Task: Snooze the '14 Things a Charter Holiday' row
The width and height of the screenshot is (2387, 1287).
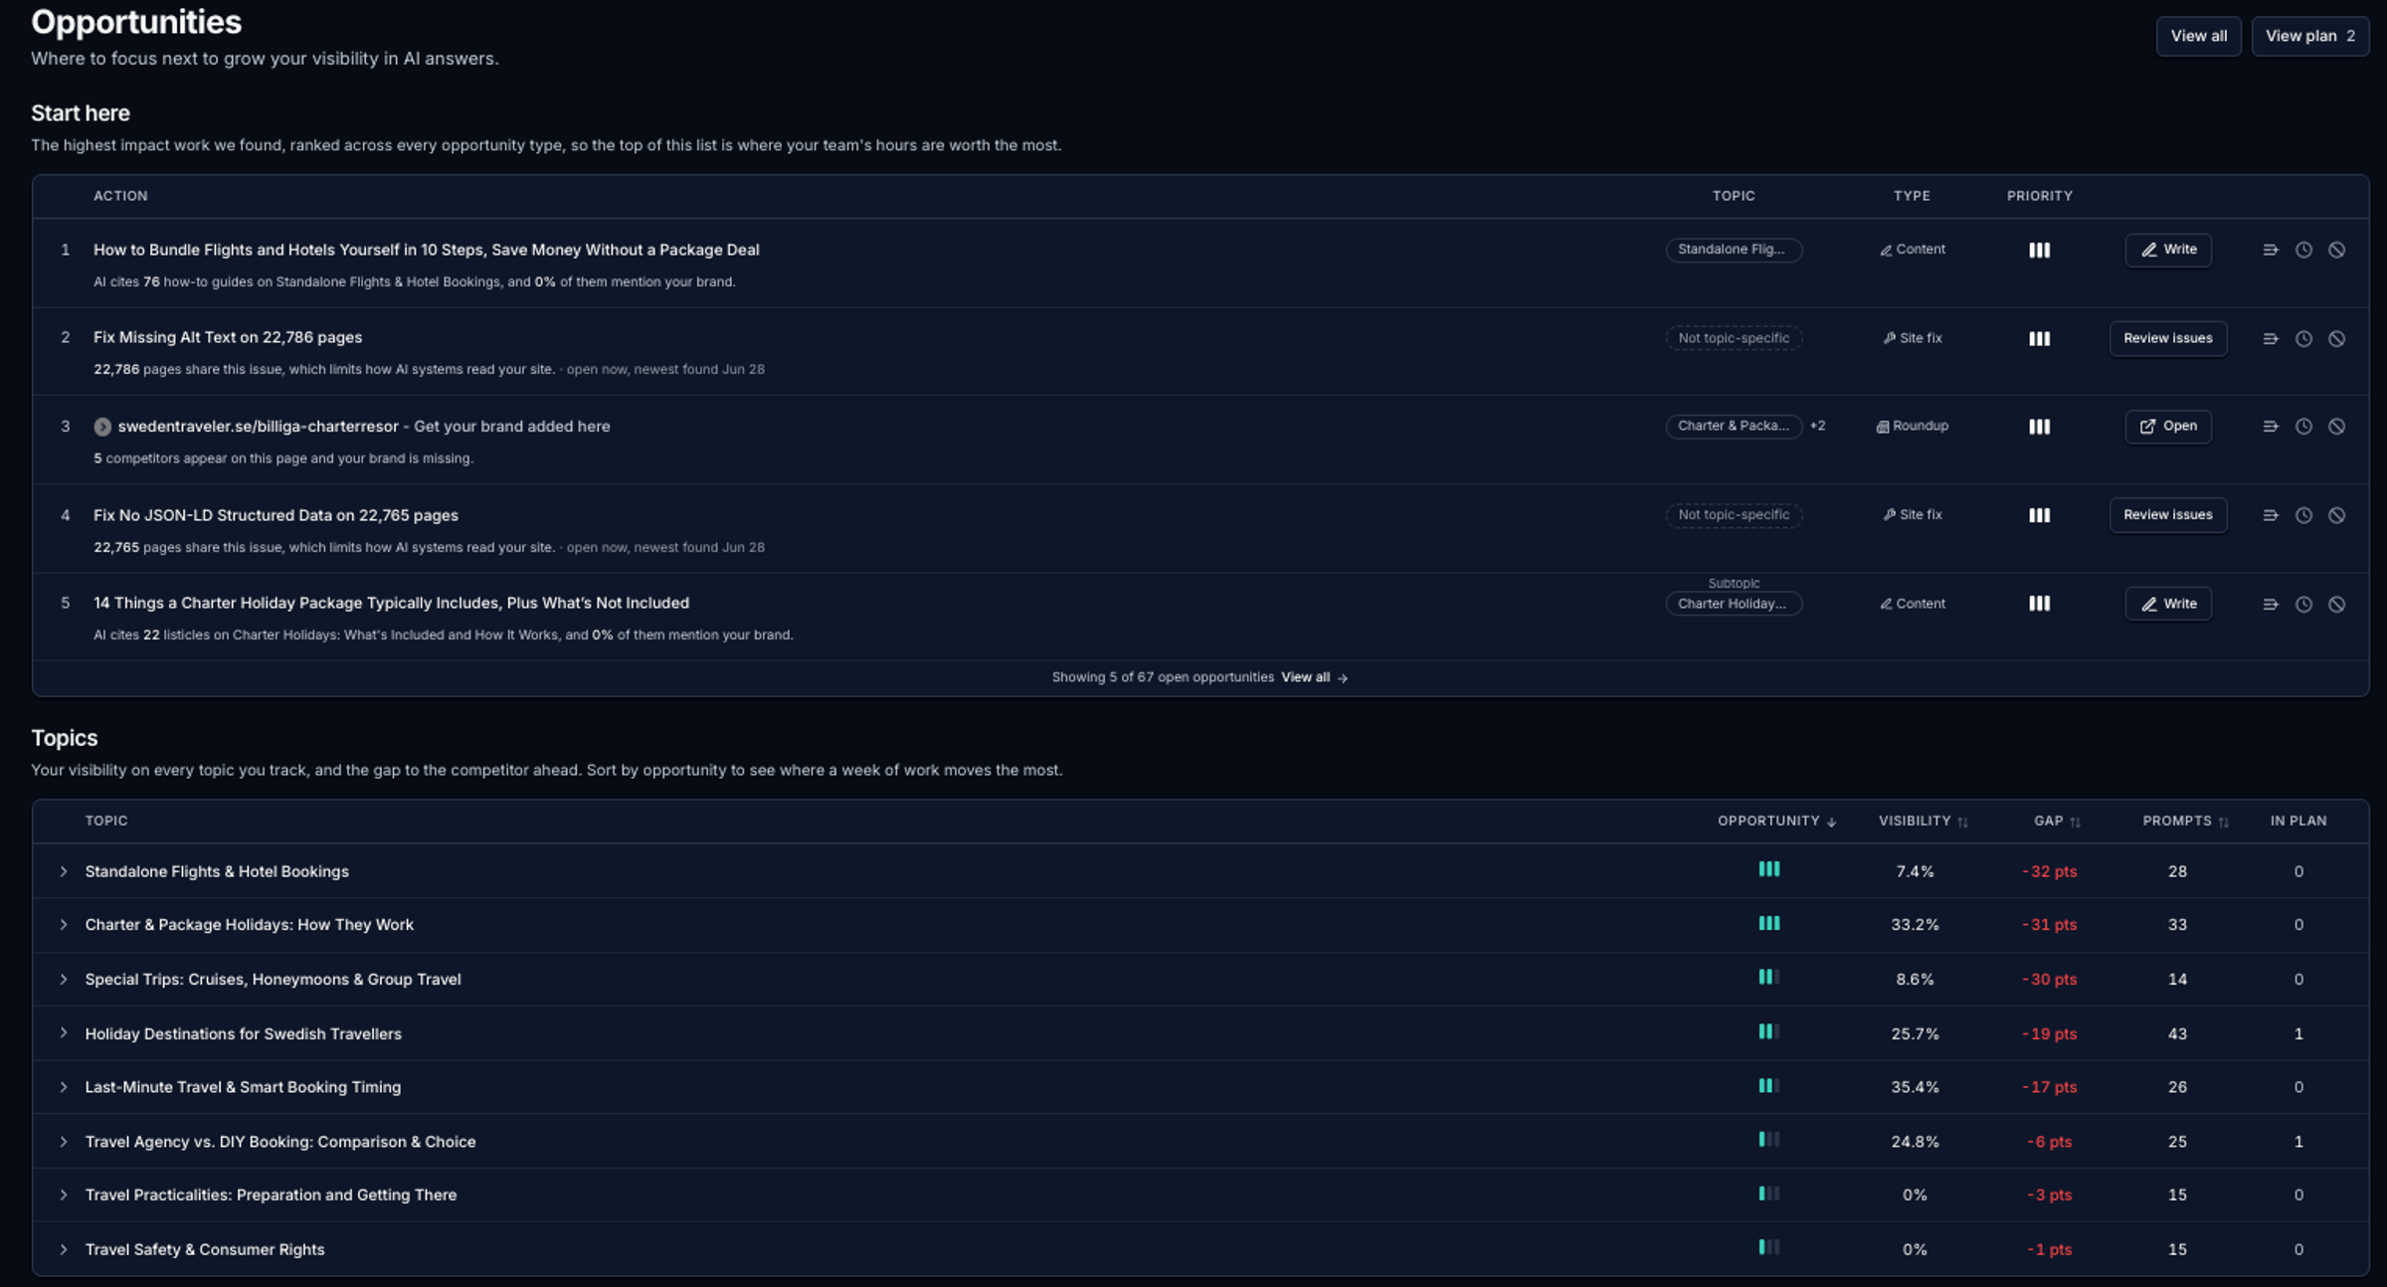Action: [x=2303, y=604]
